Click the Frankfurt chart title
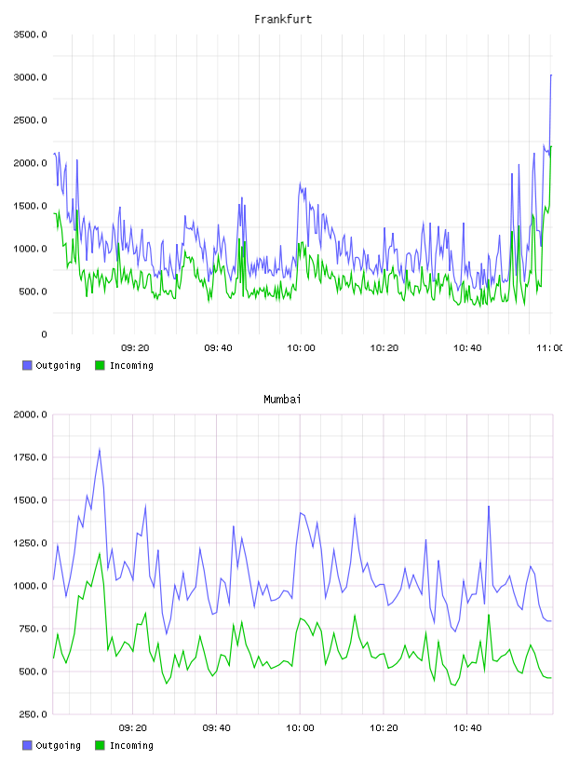Screen dimensions: 566x760 click(283, 19)
